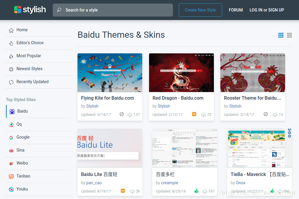Open the author Onox link
Image resolution: width=299 pixels, height=199 pixels.
240,183
